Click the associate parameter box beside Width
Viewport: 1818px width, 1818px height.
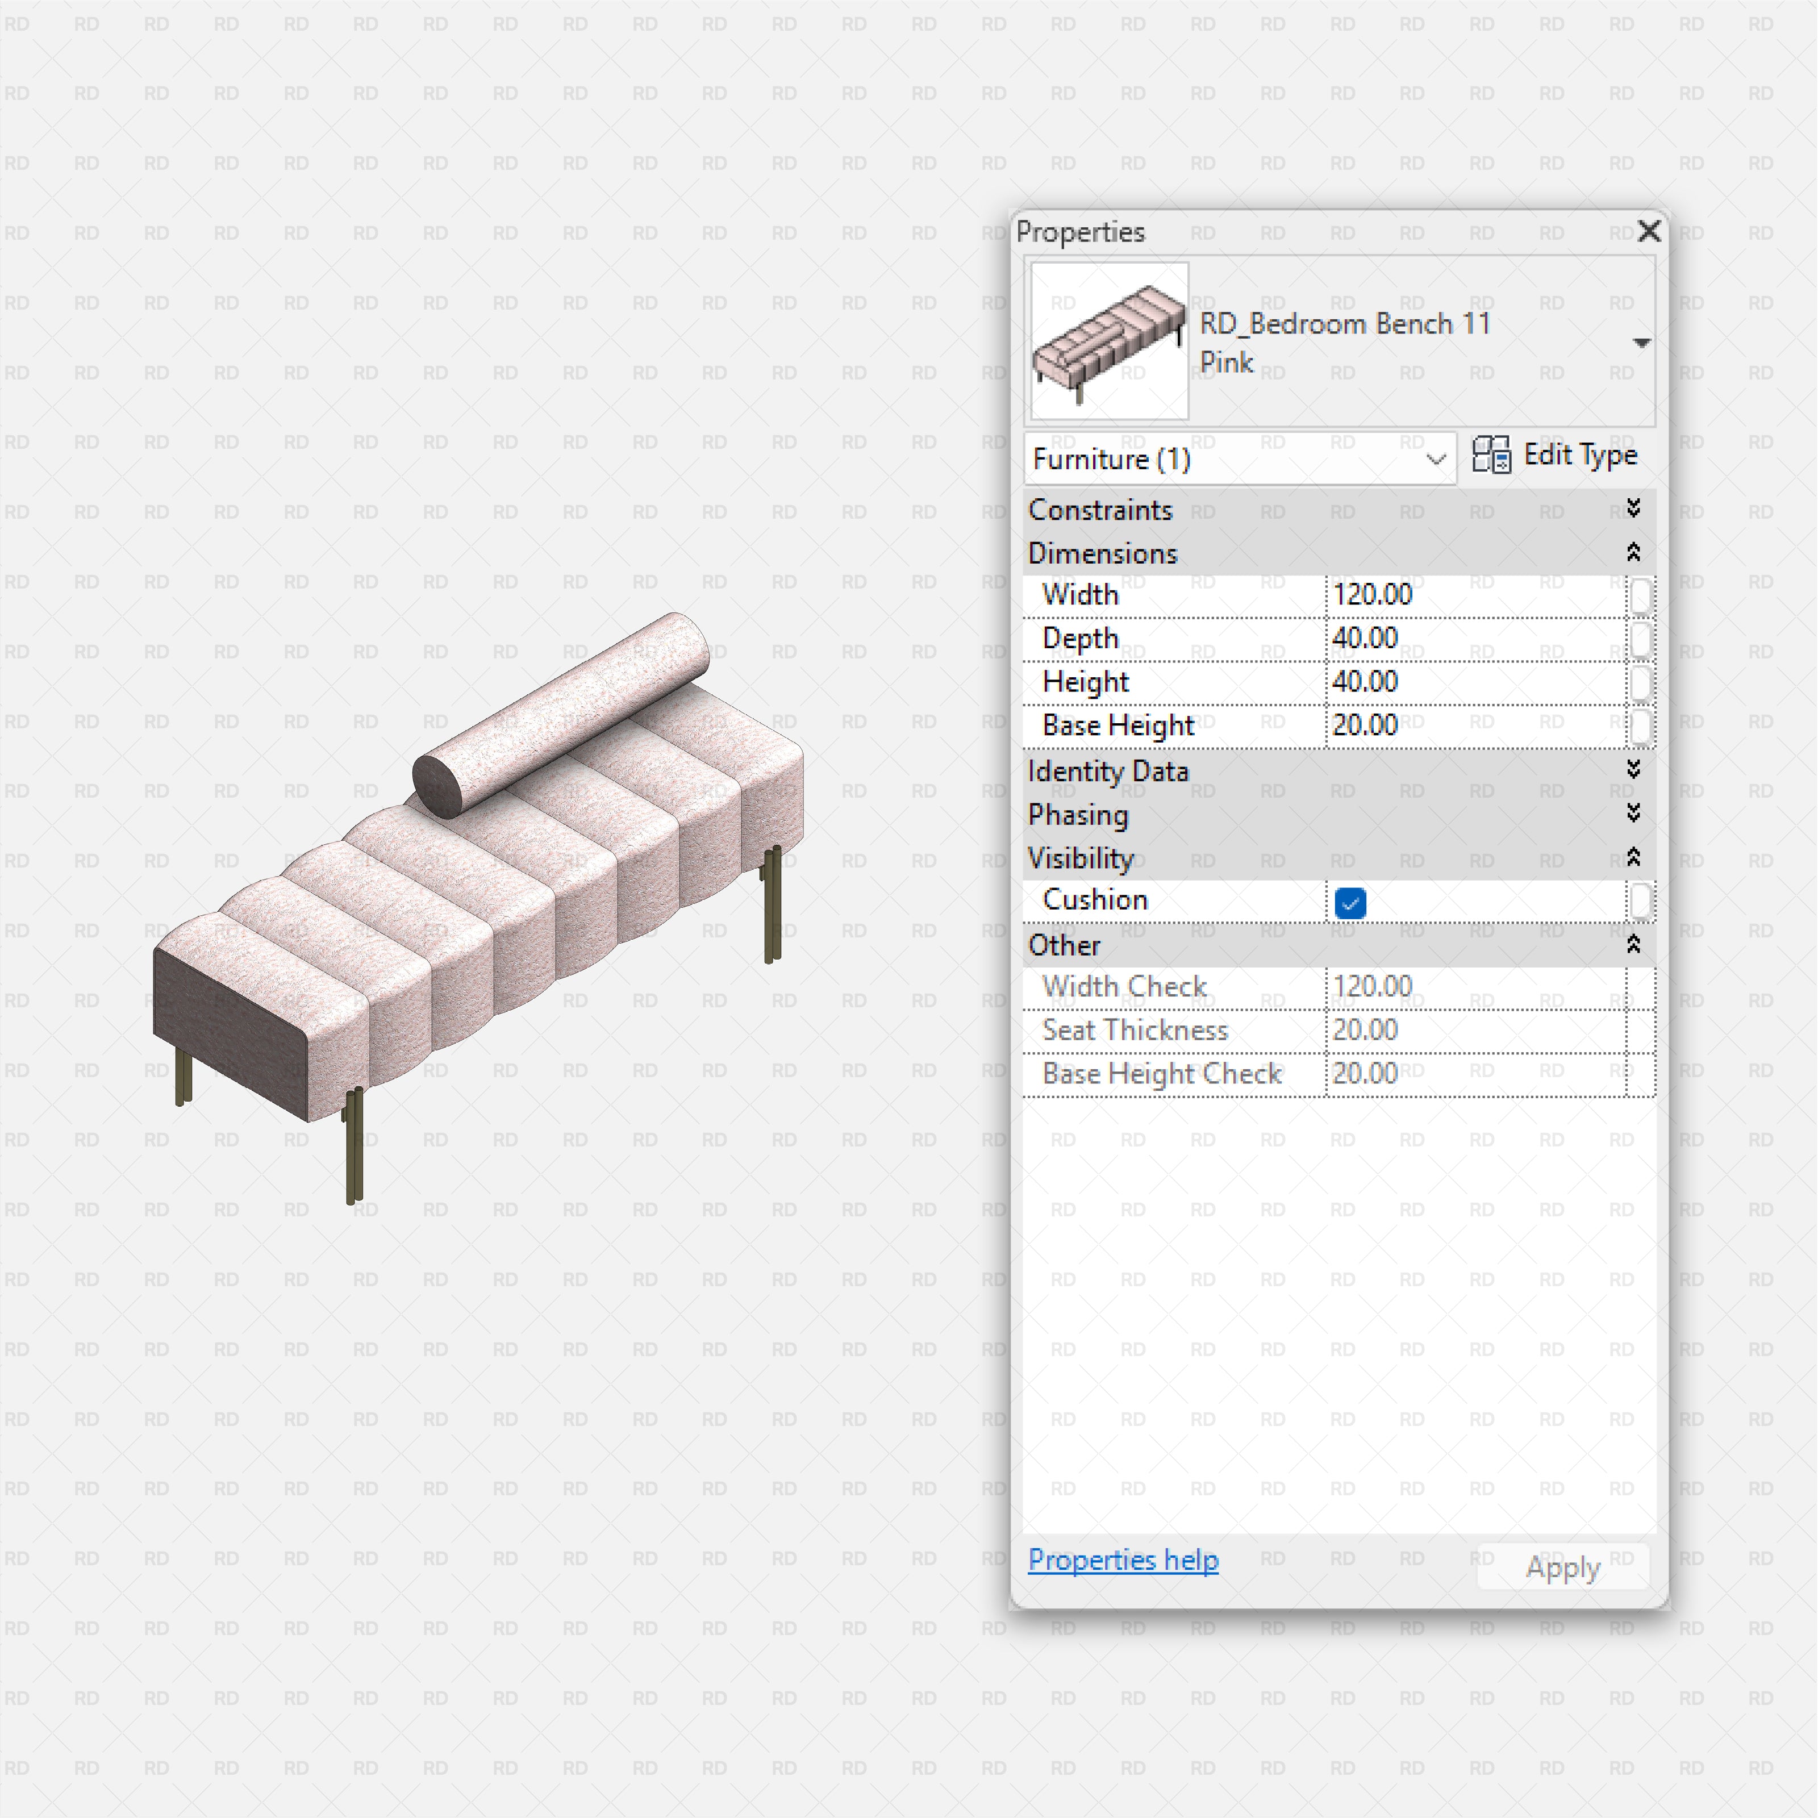click(x=1641, y=595)
